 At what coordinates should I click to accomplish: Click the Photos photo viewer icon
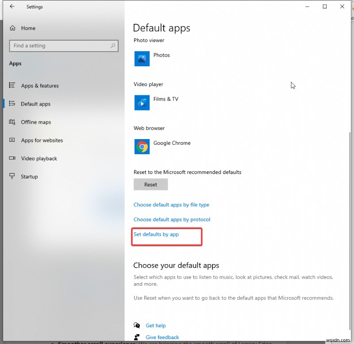point(142,58)
